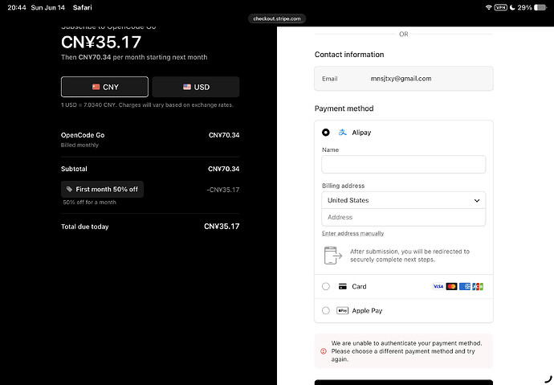Click the phone redirect illustration icon
554x385 pixels.
pyautogui.click(x=333, y=256)
